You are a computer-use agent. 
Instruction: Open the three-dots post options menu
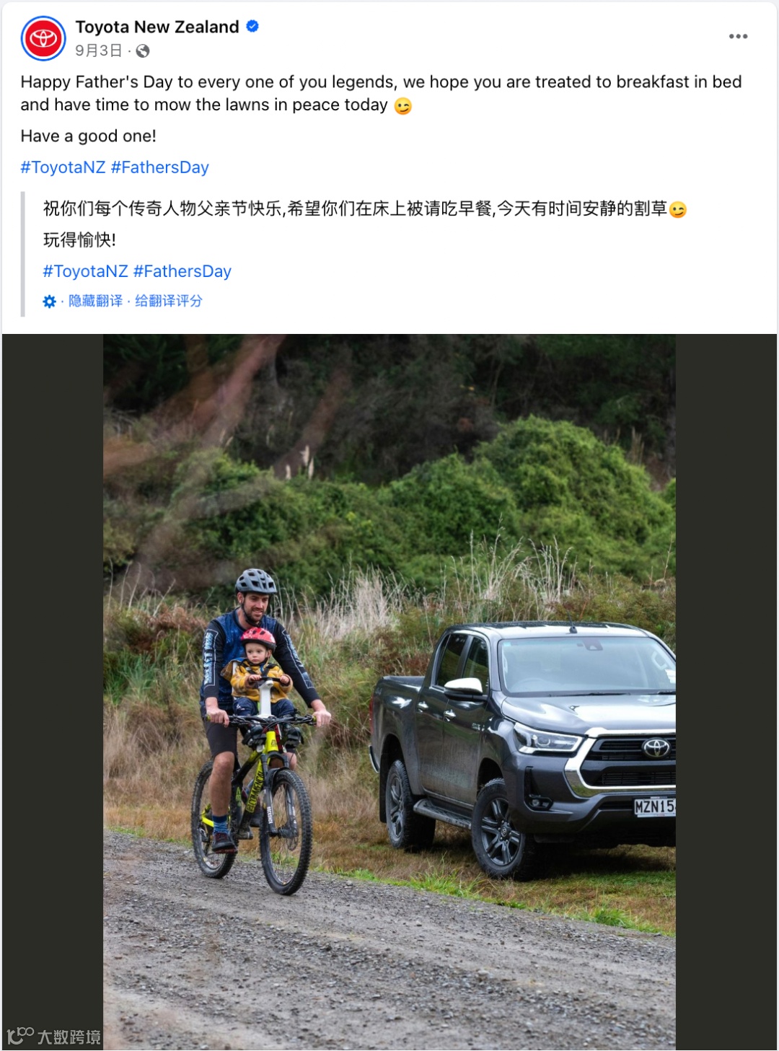pos(738,36)
